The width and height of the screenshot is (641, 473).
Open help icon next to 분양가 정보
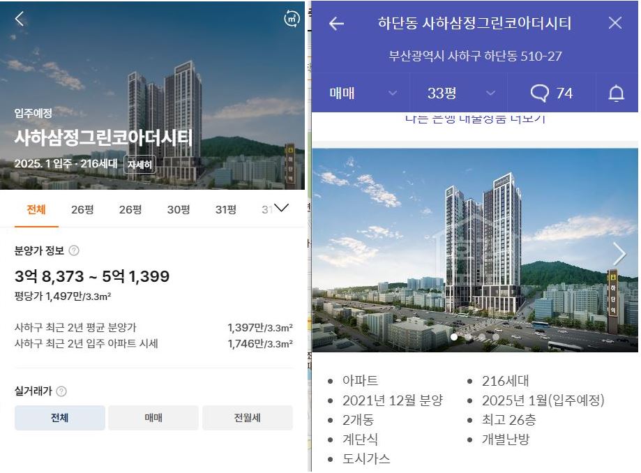(74, 250)
